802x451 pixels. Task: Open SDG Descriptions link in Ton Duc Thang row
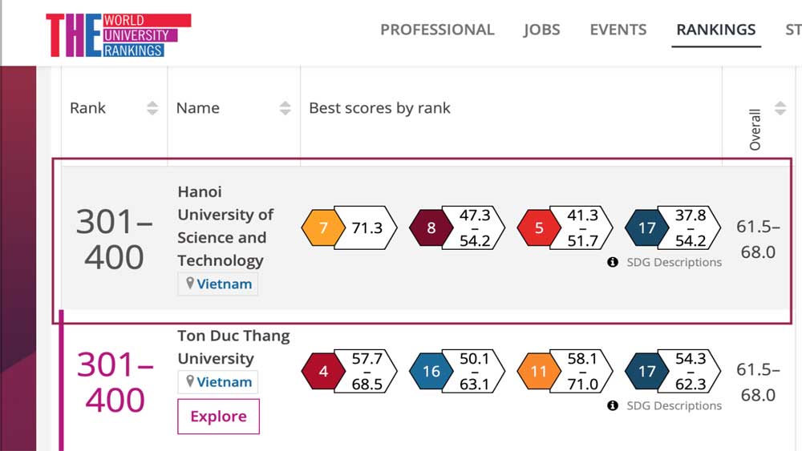pos(674,405)
